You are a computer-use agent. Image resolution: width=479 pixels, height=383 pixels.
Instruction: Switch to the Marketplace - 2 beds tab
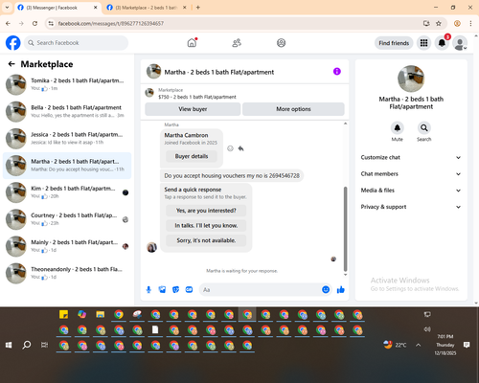pos(147,8)
